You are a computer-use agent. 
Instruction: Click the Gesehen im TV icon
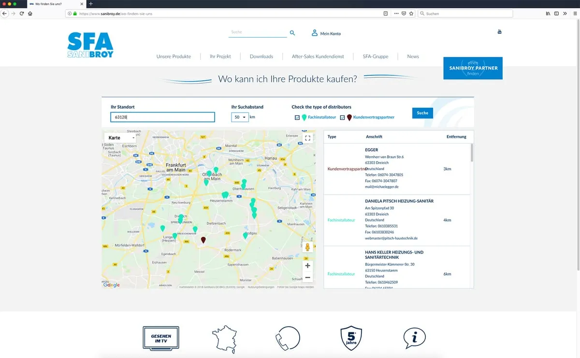coord(161,338)
